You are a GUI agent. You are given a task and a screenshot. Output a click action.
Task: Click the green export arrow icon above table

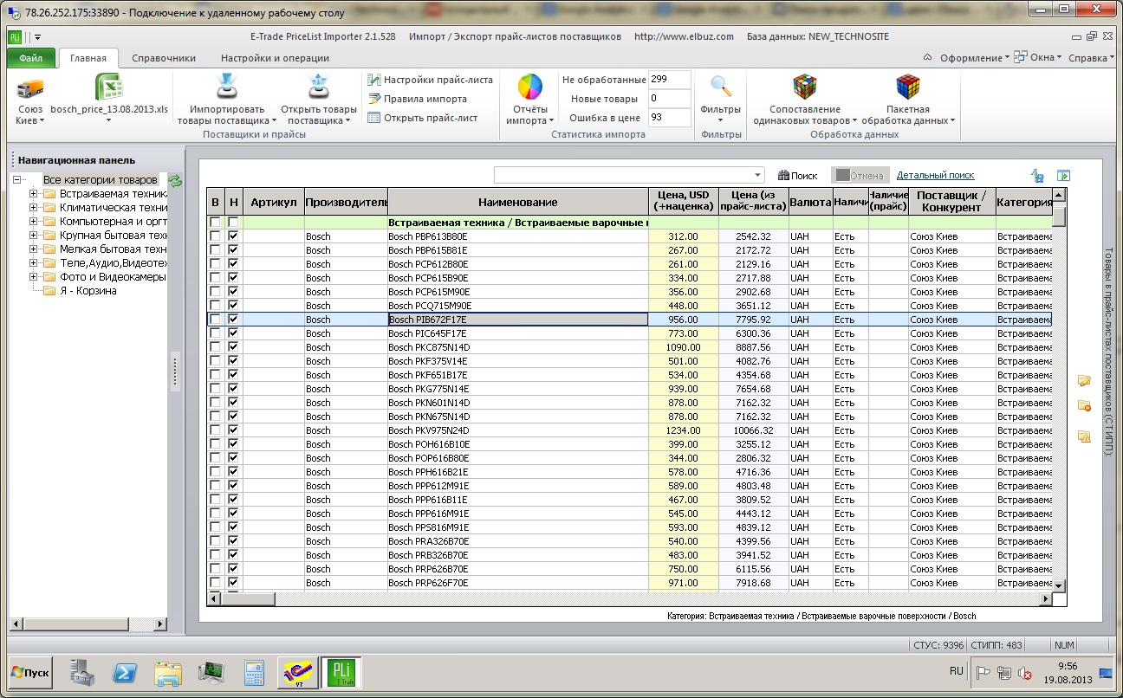[x=1063, y=176]
